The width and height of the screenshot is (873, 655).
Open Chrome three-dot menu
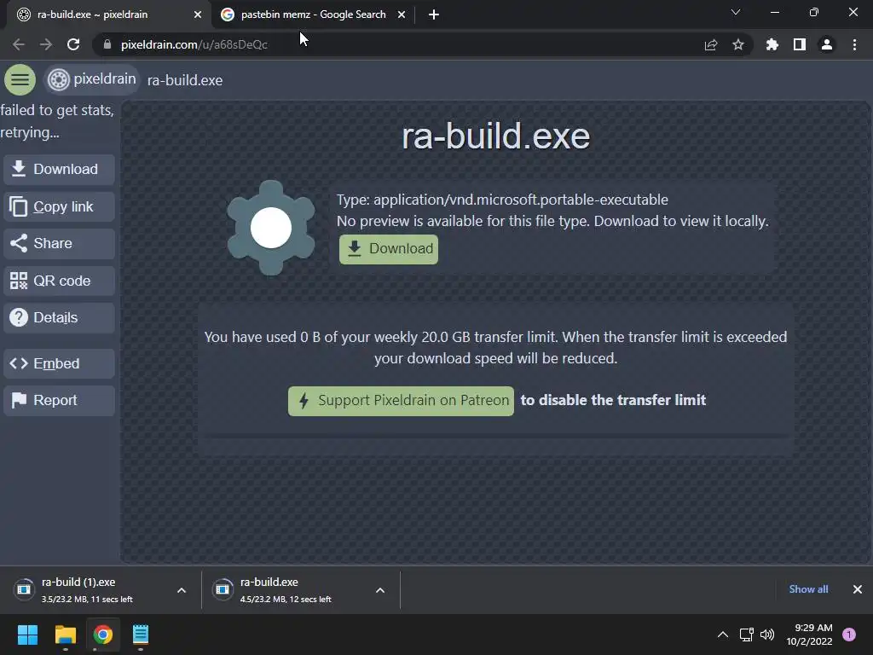pyautogui.click(x=854, y=44)
